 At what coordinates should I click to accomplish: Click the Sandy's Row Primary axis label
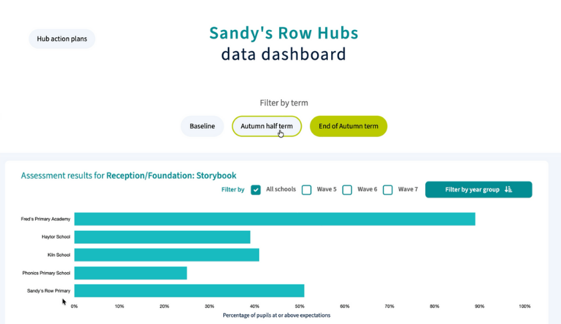point(48,291)
